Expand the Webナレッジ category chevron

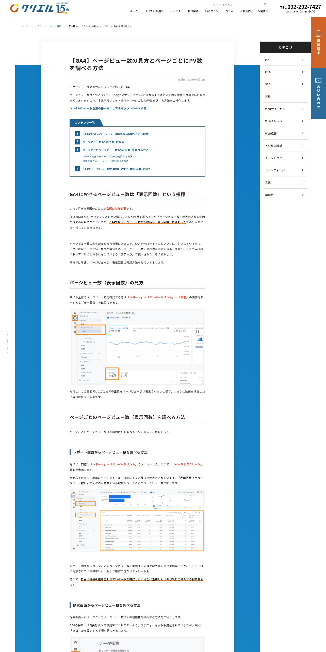pyautogui.click(x=302, y=121)
